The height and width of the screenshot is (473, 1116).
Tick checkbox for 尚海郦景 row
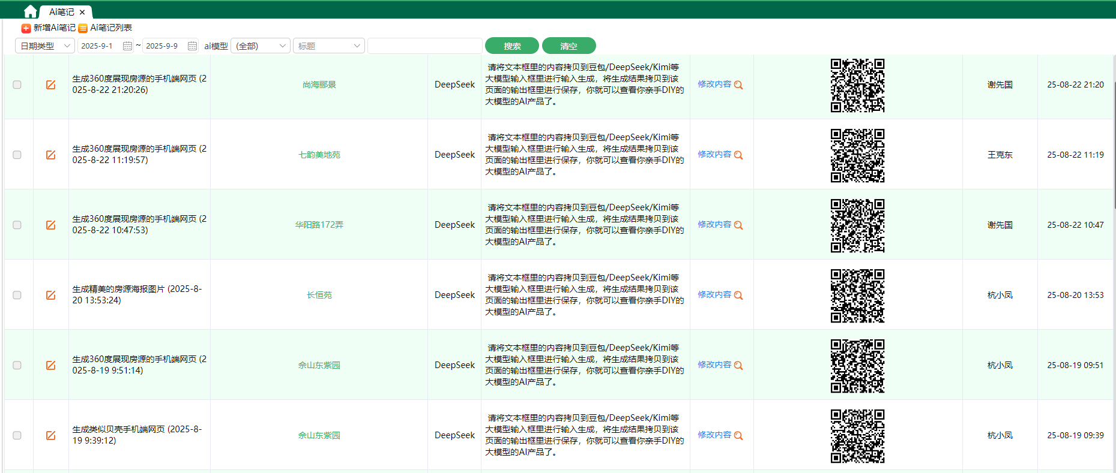(x=17, y=85)
